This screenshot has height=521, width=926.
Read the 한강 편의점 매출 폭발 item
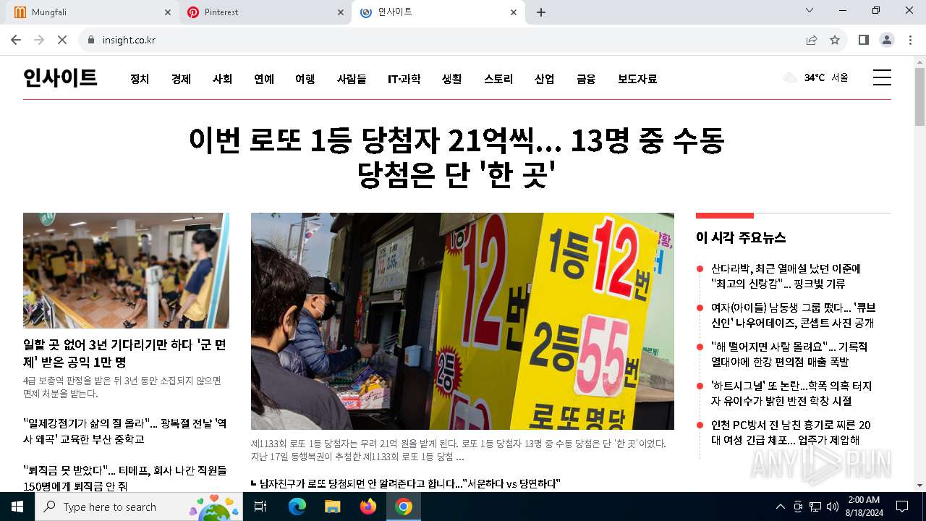tap(789, 354)
